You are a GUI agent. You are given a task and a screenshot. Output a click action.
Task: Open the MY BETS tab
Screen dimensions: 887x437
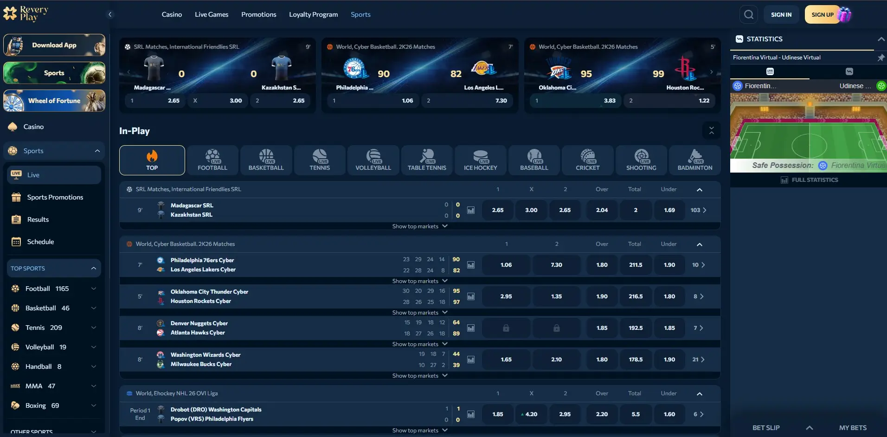(x=853, y=428)
